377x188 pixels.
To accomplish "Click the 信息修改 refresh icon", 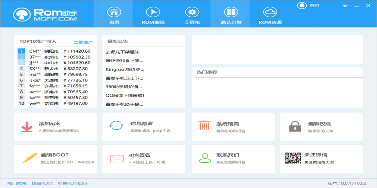I will 116,125.
